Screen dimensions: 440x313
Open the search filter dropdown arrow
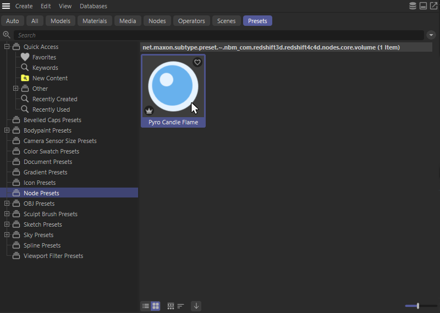click(431, 35)
